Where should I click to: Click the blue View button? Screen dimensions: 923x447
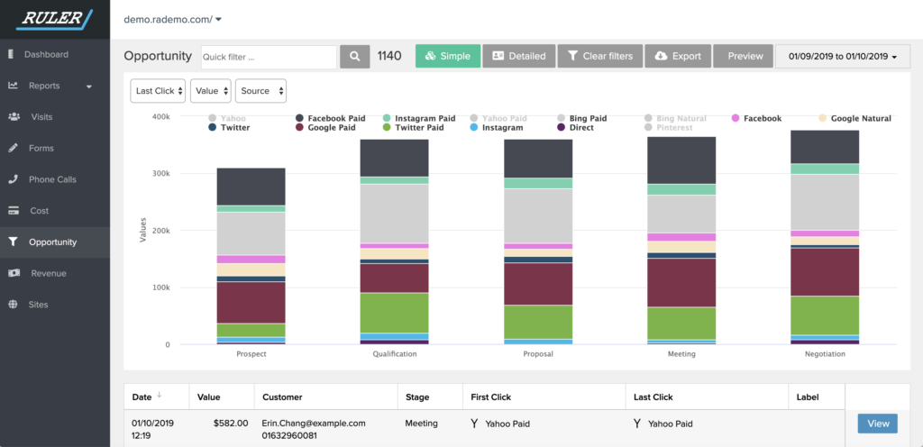877,424
